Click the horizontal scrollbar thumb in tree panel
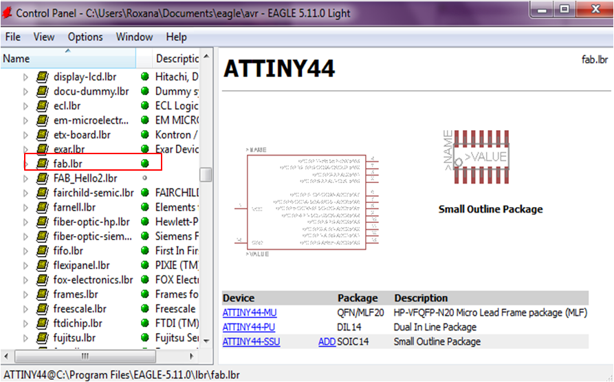The height and width of the screenshot is (382, 614). (85, 356)
